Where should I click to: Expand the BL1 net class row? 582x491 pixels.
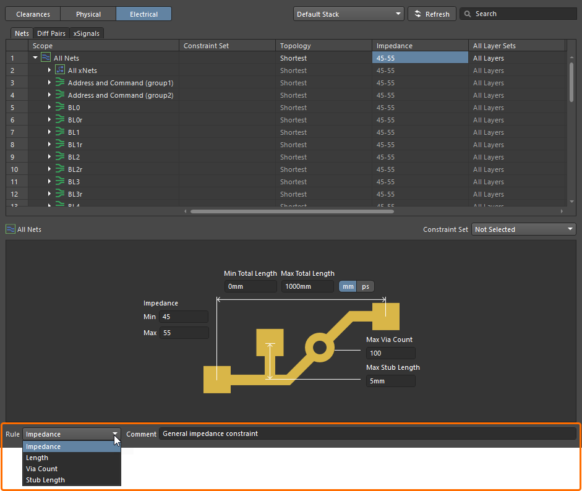click(49, 132)
